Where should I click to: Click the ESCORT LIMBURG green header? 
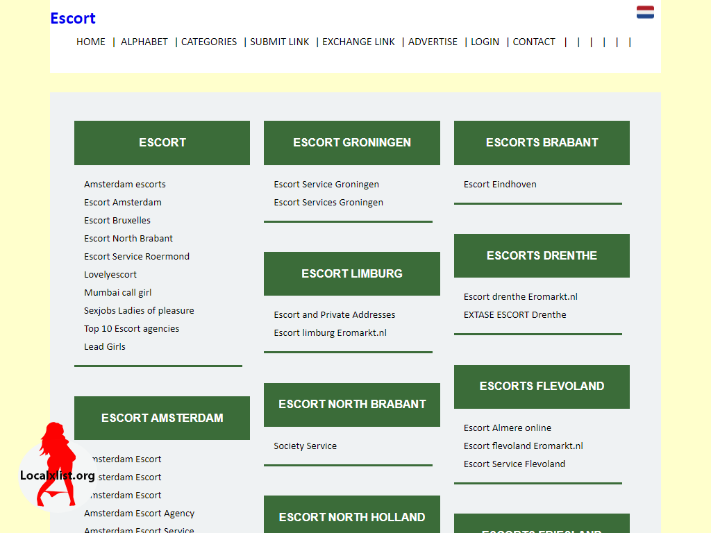point(352,273)
